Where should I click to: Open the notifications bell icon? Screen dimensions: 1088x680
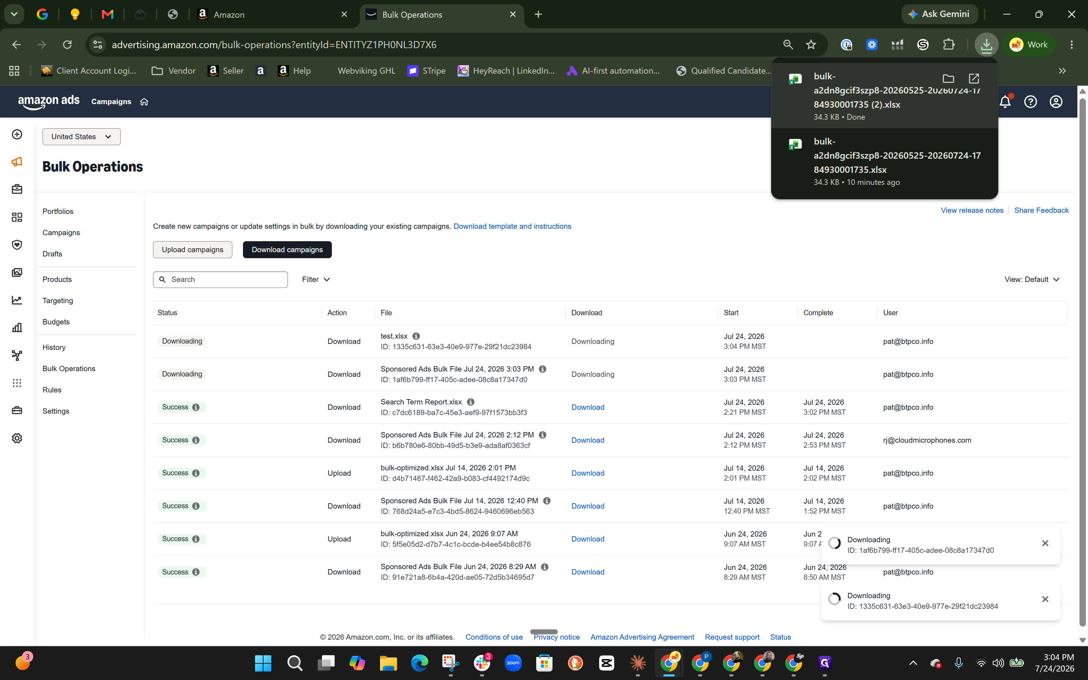1005,102
